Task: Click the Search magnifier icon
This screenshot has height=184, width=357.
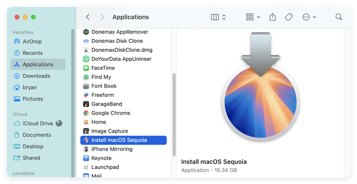Action: click(339, 17)
